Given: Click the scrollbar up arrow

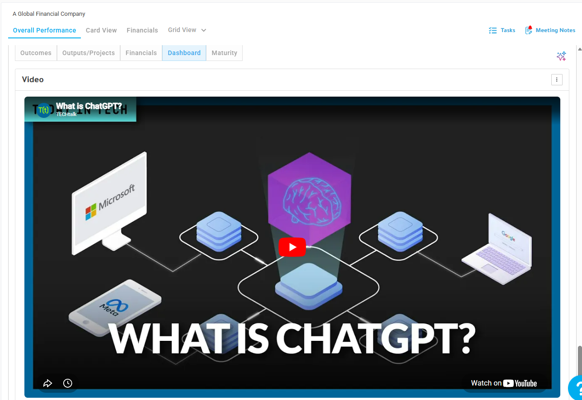Looking at the screenshot, I should pos(580,49).
